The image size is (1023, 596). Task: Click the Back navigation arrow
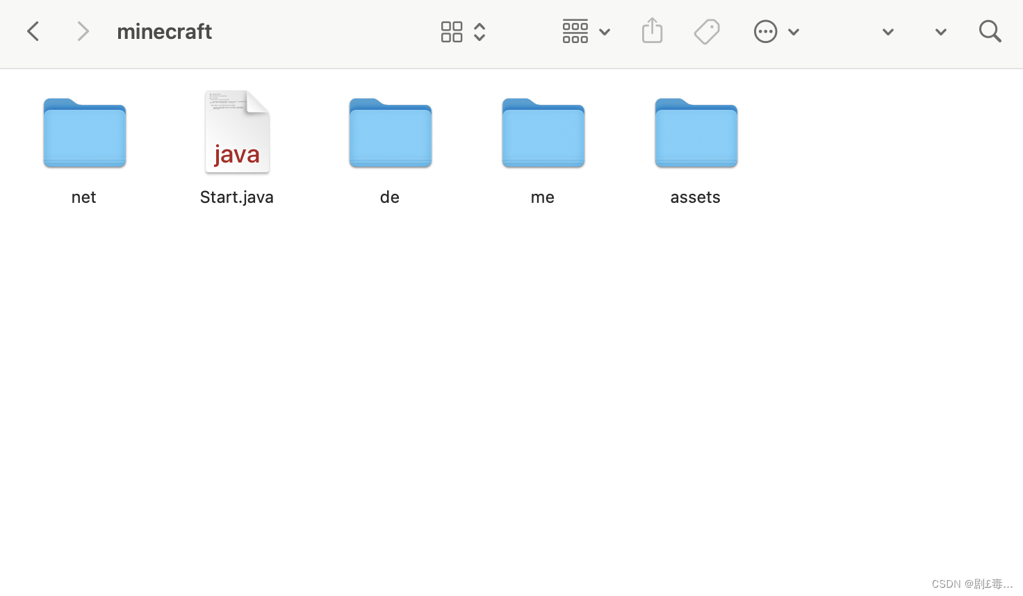click(33, 31)
